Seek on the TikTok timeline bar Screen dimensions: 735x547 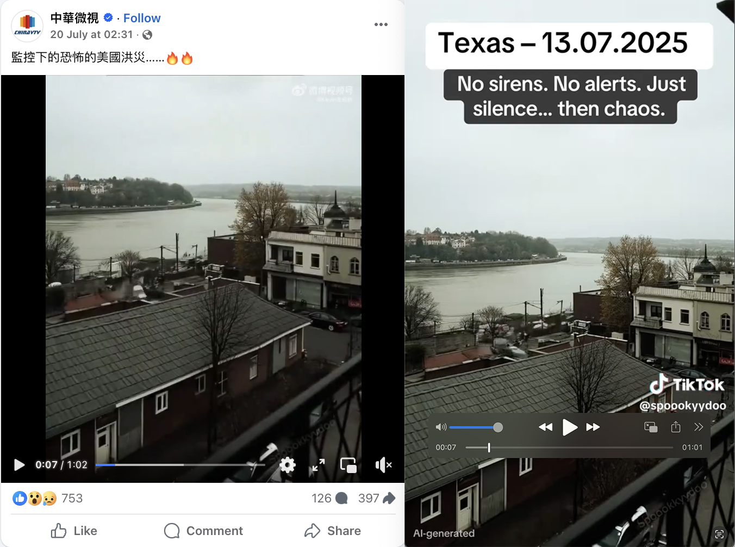click(x=569, y=447)
